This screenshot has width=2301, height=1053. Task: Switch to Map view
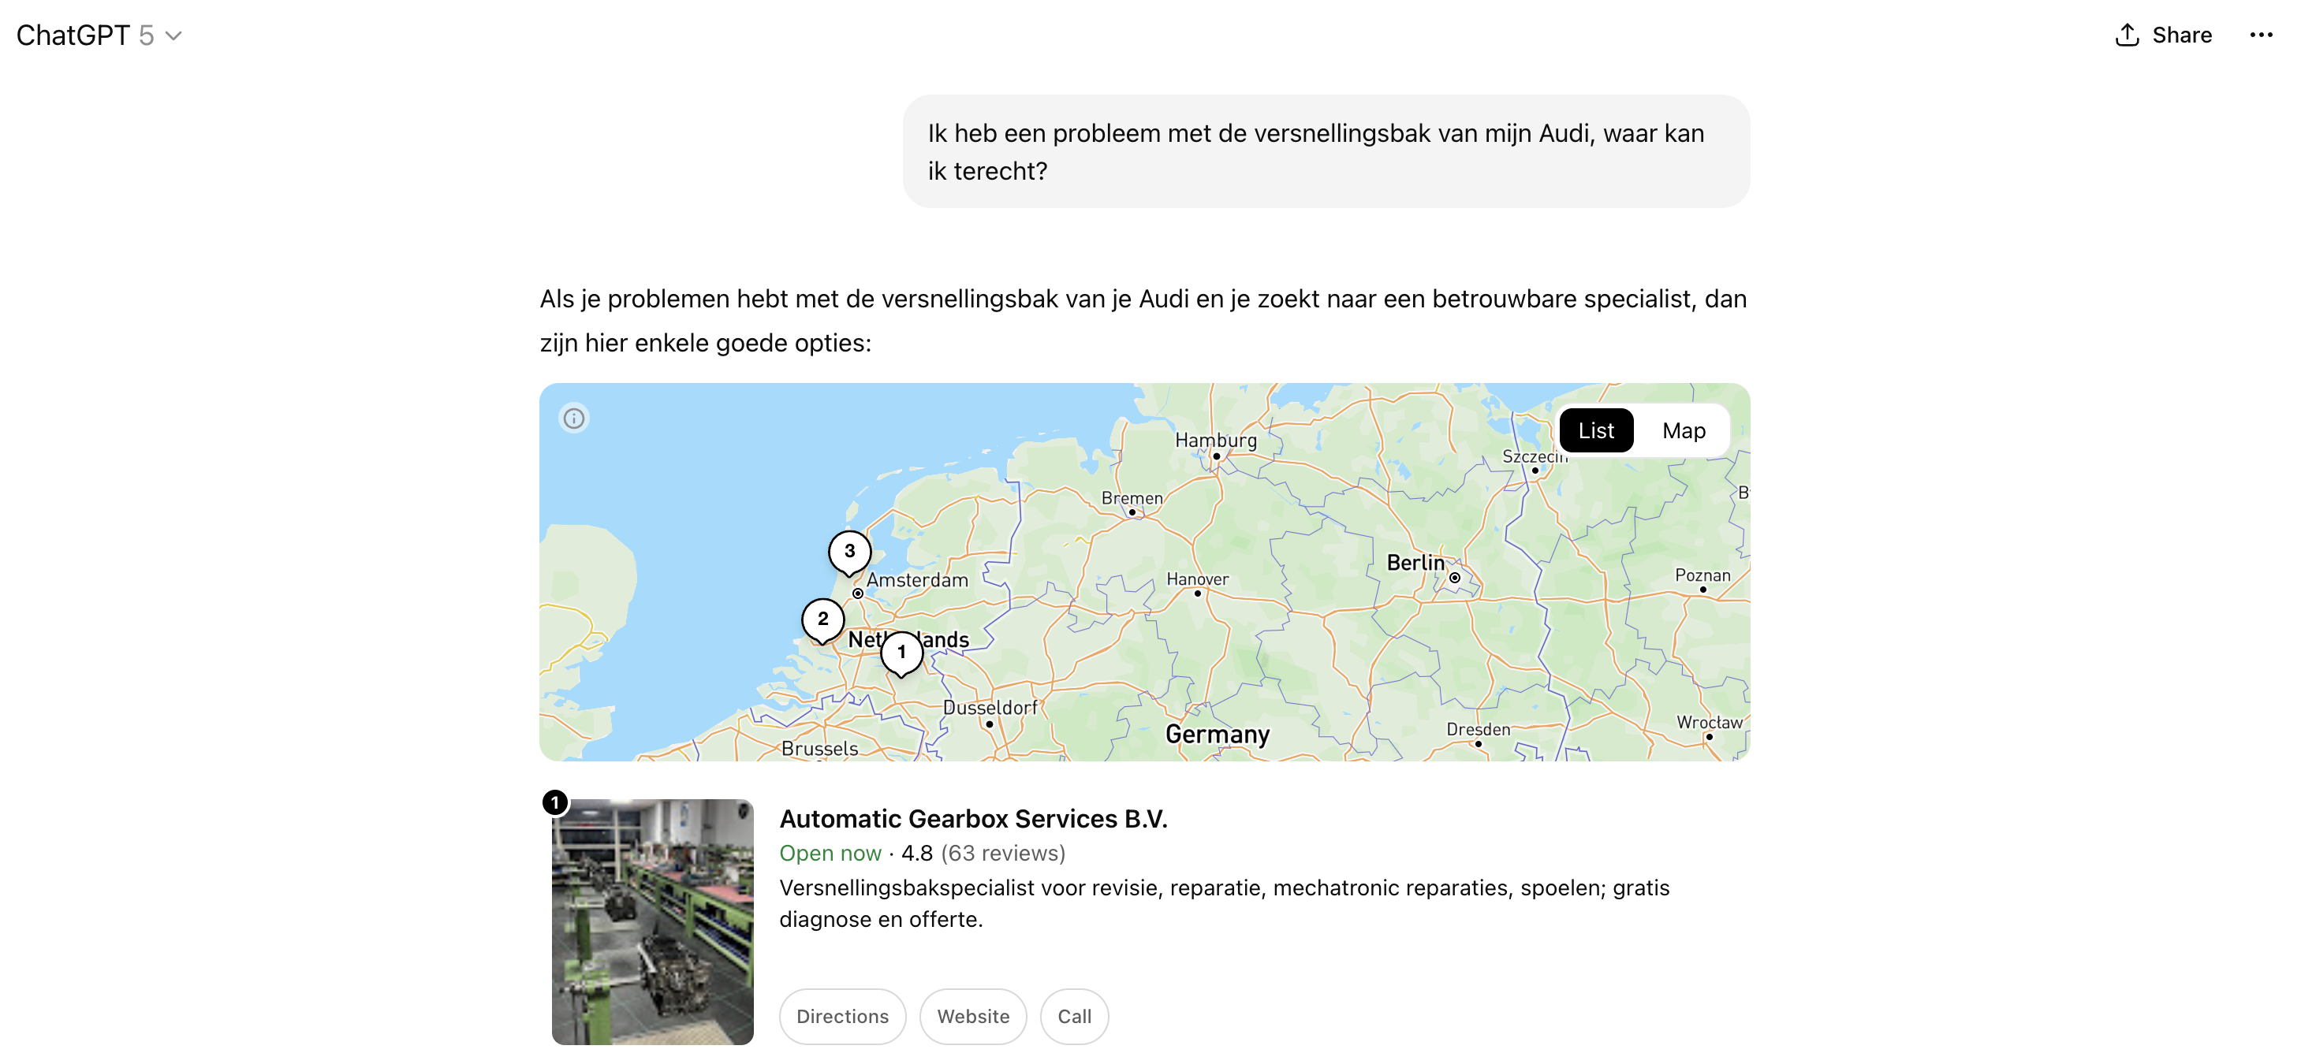click(x=1683, y=430)
